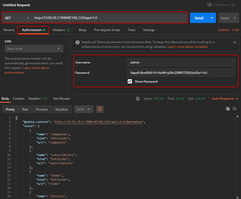The image size is (241, 199).
Task: Open search in response body
Action: point(235,109)
